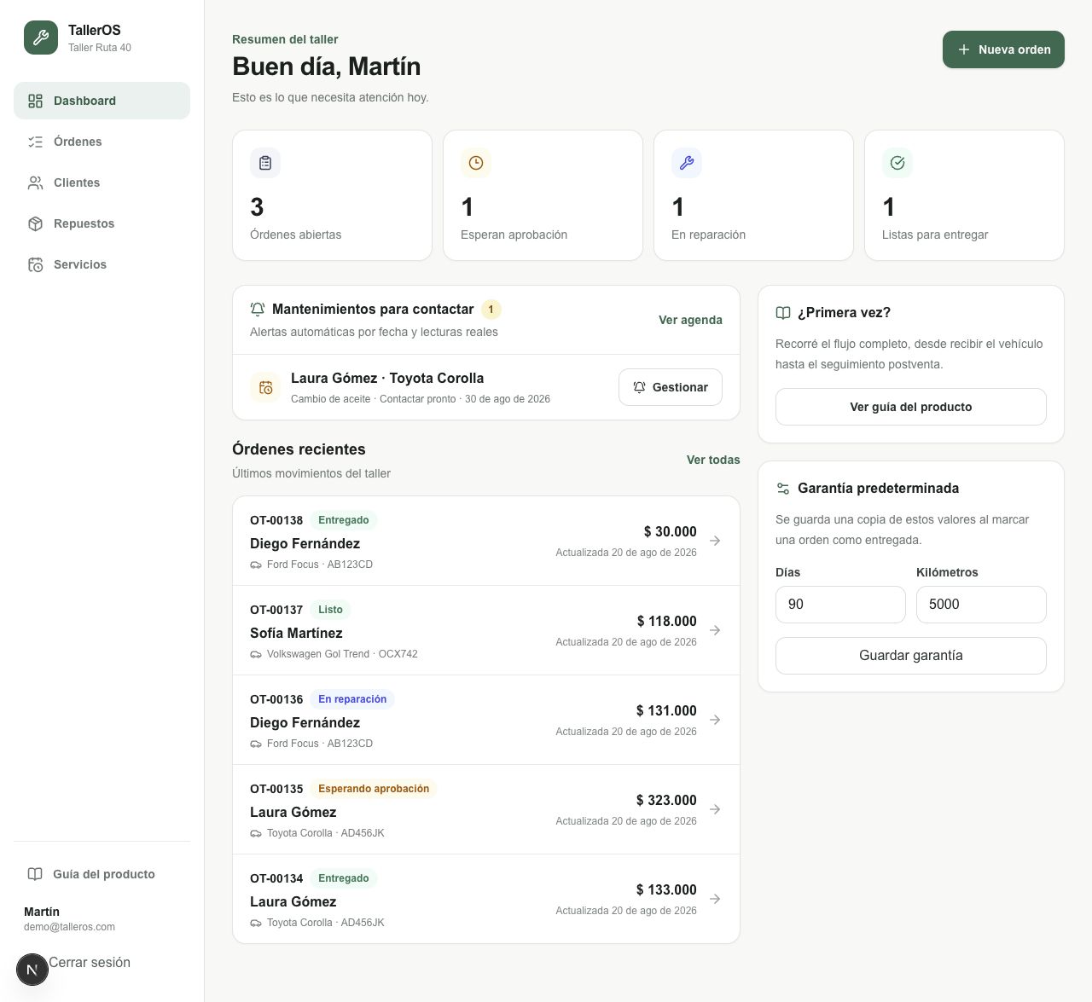Click the En reparación status badge
The height and width of the screenshot is (1002, 1092).
(352, 699)
